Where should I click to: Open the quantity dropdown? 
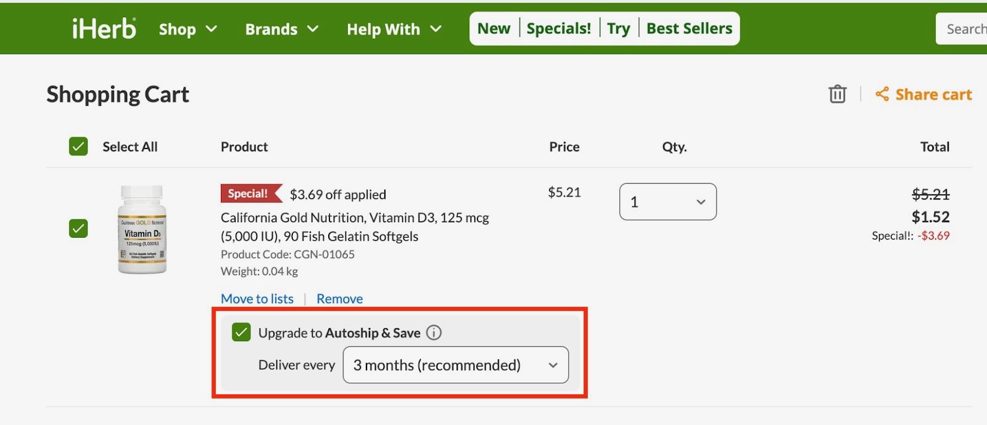[x=667, y=202]
